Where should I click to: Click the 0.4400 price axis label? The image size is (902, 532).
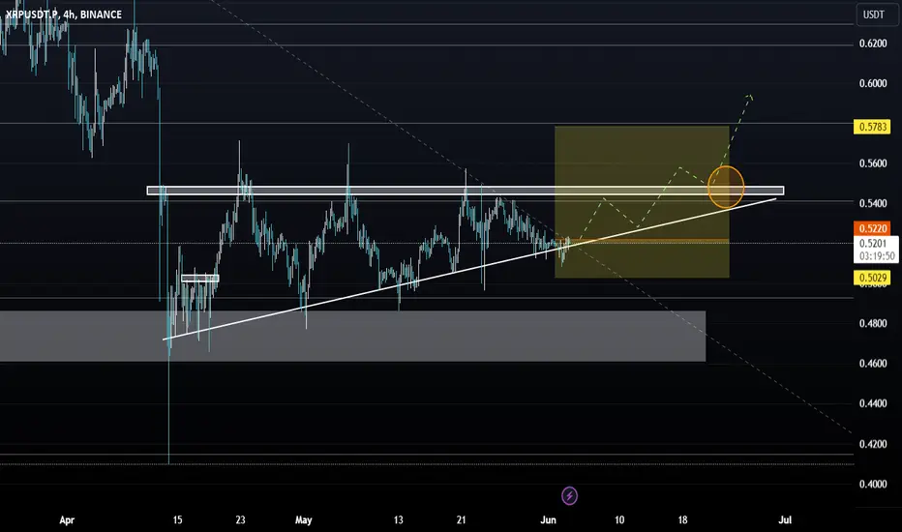(873, 403)
